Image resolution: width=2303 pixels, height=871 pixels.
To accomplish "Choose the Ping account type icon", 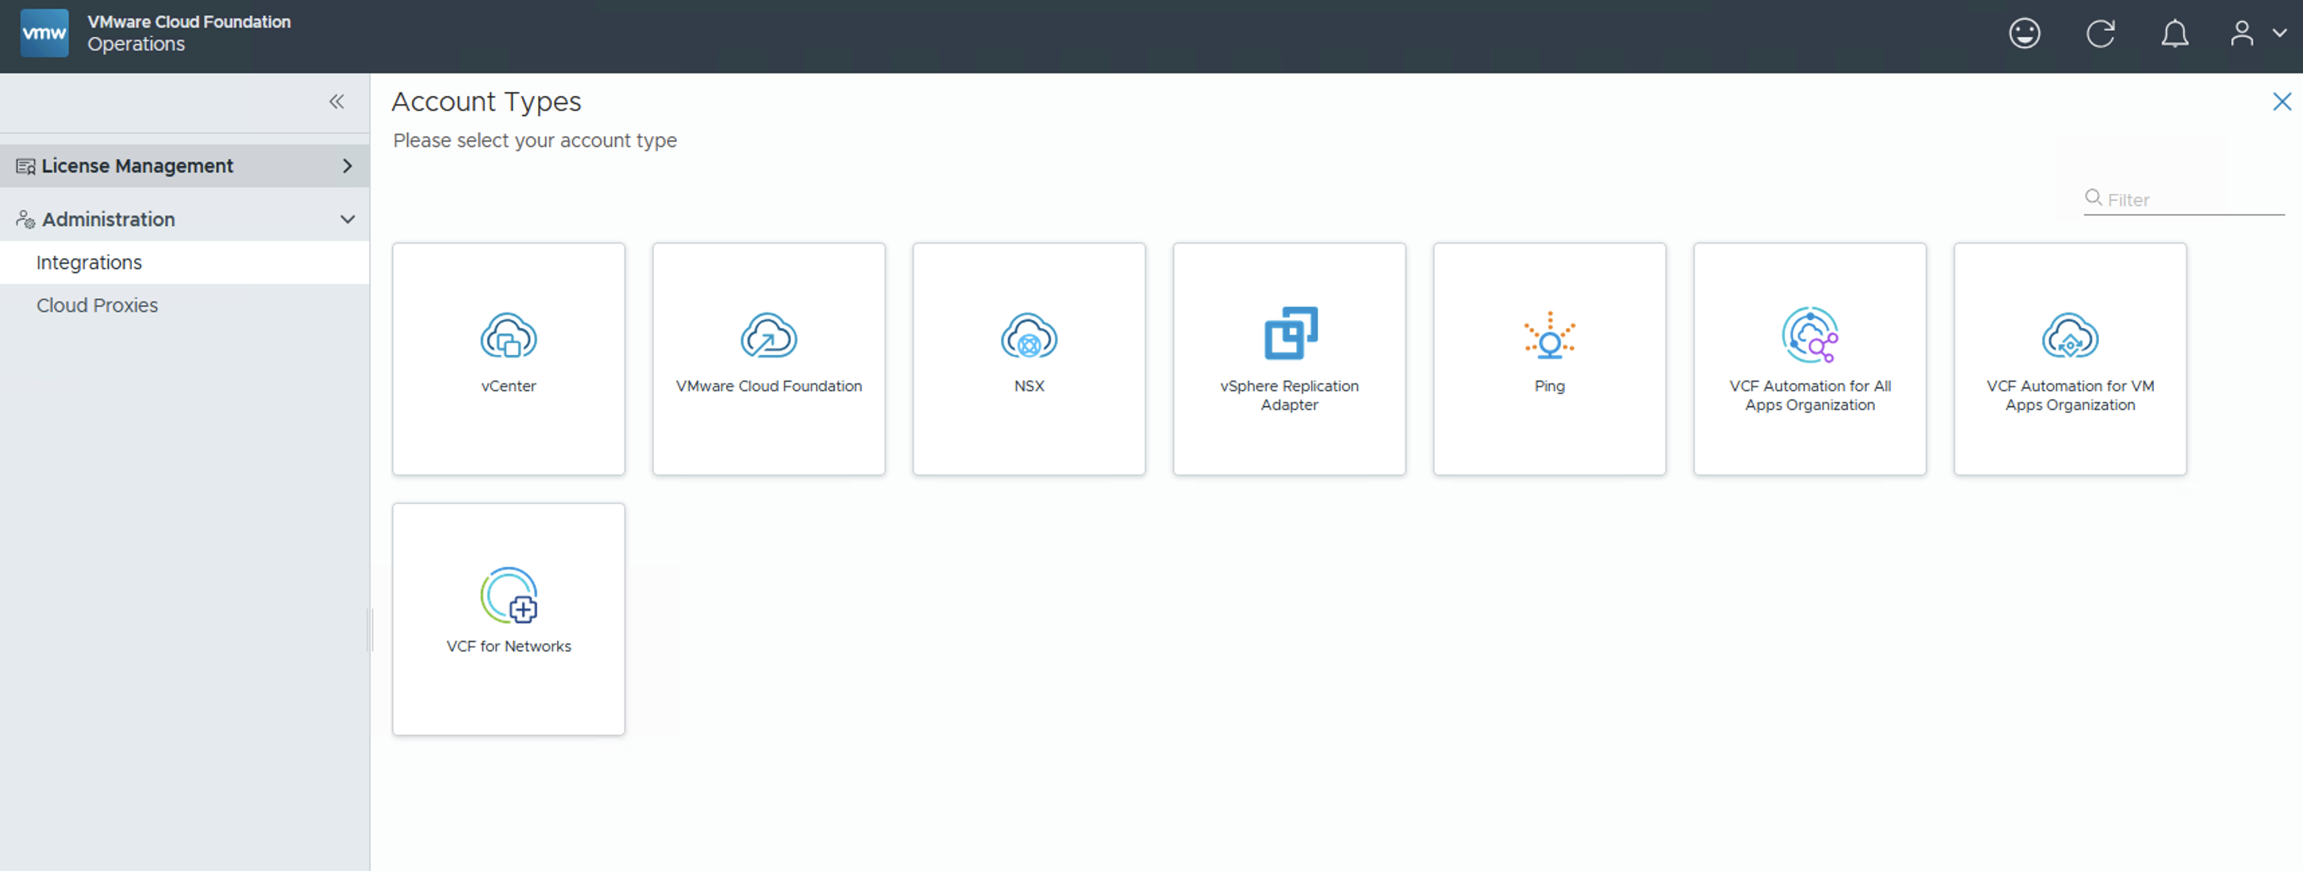I will click(1549, 336).
